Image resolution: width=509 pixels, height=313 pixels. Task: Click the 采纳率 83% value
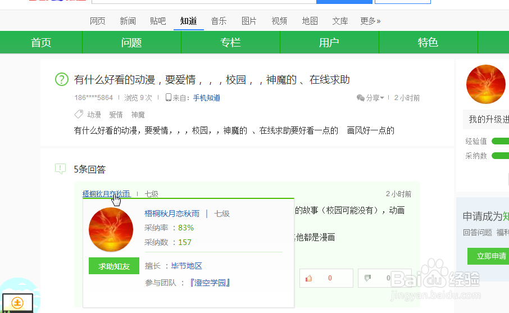click(x=186, y=228)
